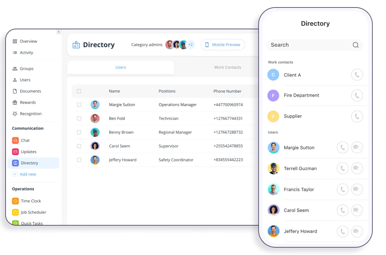This screenshot has height=255, width=386.
Task: Check the box for Benny Brown
Action: point(79,132)
